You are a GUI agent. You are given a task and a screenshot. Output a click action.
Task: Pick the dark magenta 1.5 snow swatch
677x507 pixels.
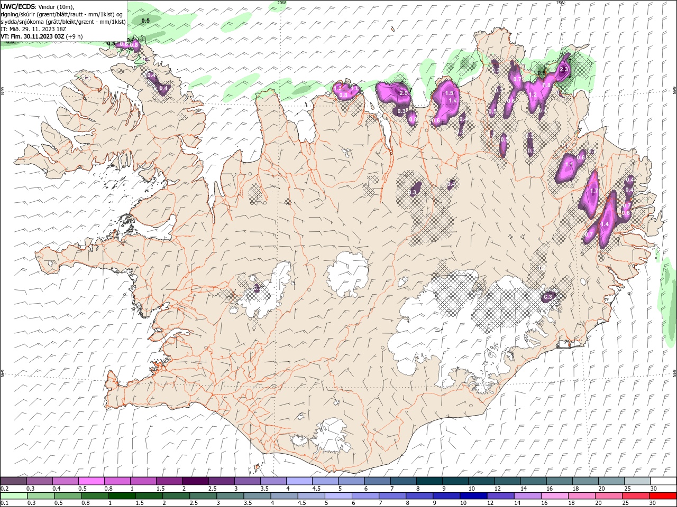tap(169, 481)
